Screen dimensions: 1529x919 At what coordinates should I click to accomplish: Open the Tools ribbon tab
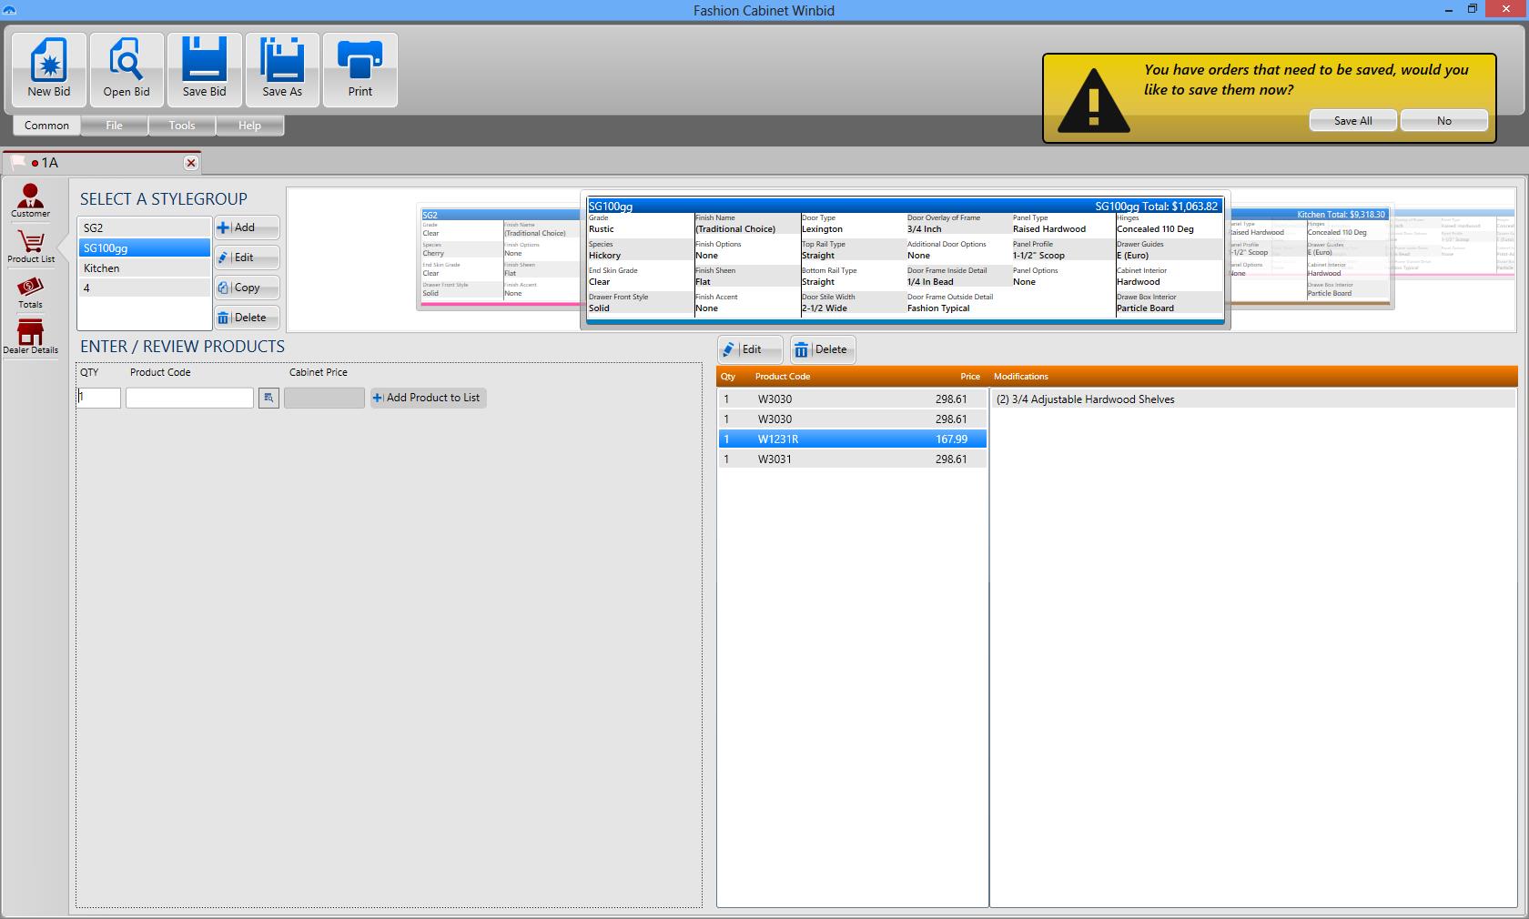click(x=182, y=126)
